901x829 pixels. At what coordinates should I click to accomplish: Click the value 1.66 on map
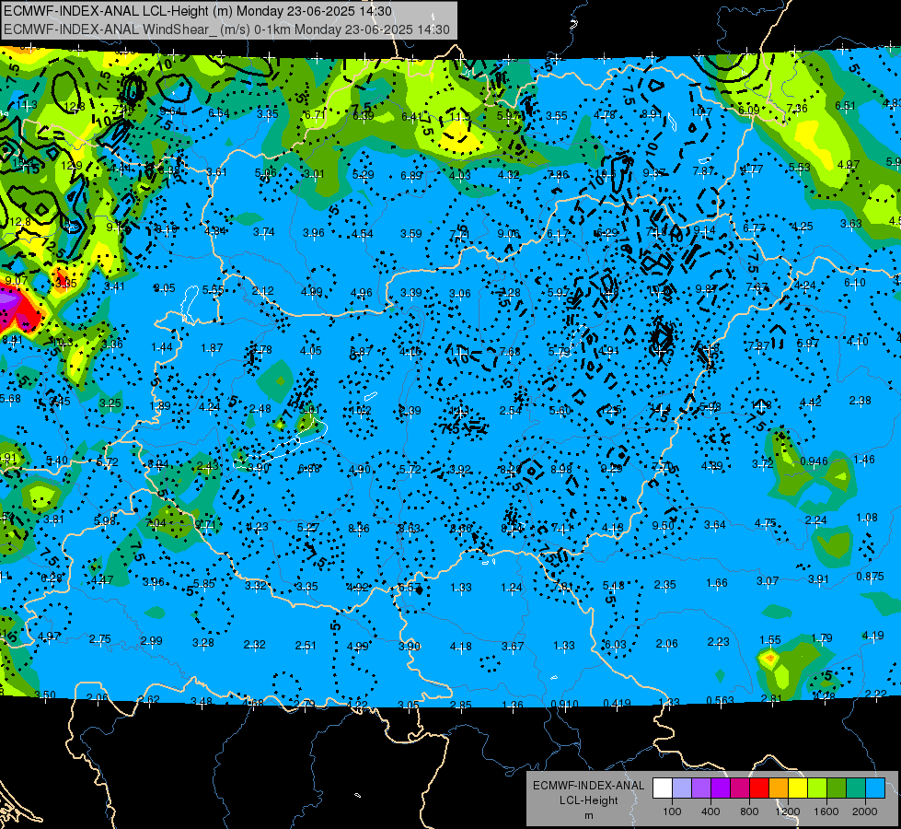(717, 583)
